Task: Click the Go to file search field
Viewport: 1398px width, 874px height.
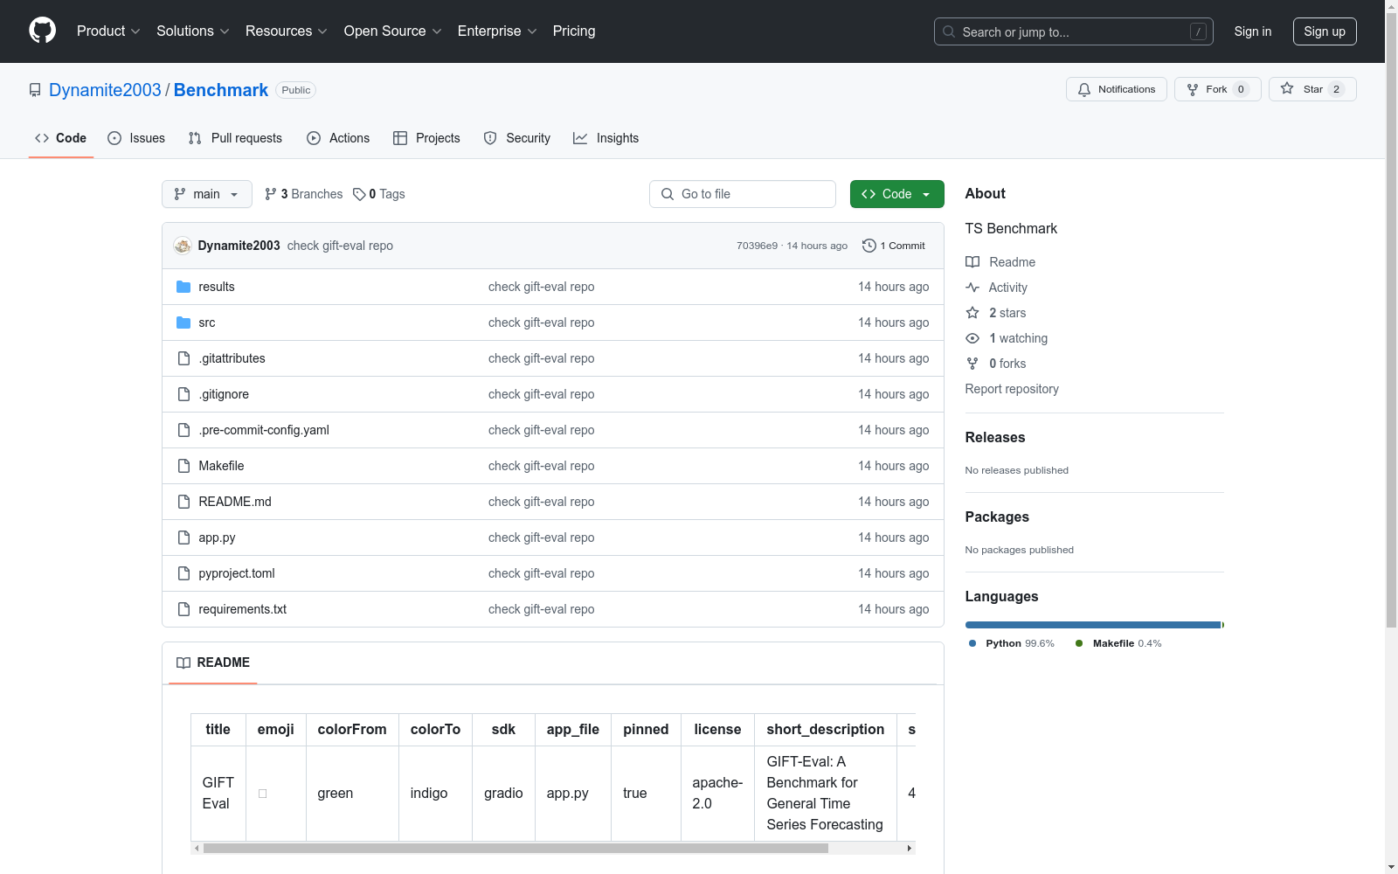Action: pos(743,194)
